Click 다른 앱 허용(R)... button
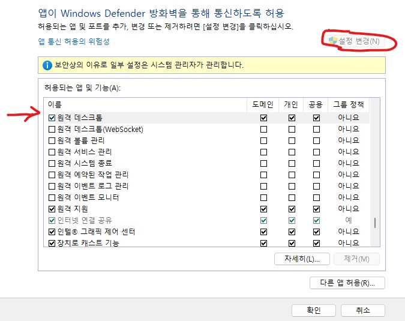This screenshot has height=321, width=405. tap(347, 283)
